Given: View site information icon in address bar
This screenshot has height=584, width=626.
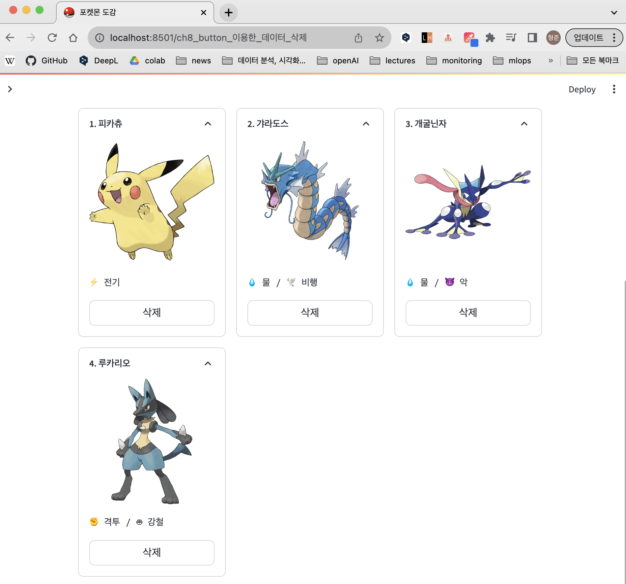Looking at the screenshot, I should click(x=100, y=38).
